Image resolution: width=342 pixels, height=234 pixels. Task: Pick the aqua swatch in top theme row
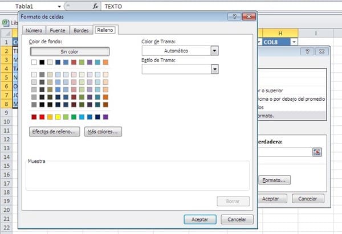[x=97, y=62]
